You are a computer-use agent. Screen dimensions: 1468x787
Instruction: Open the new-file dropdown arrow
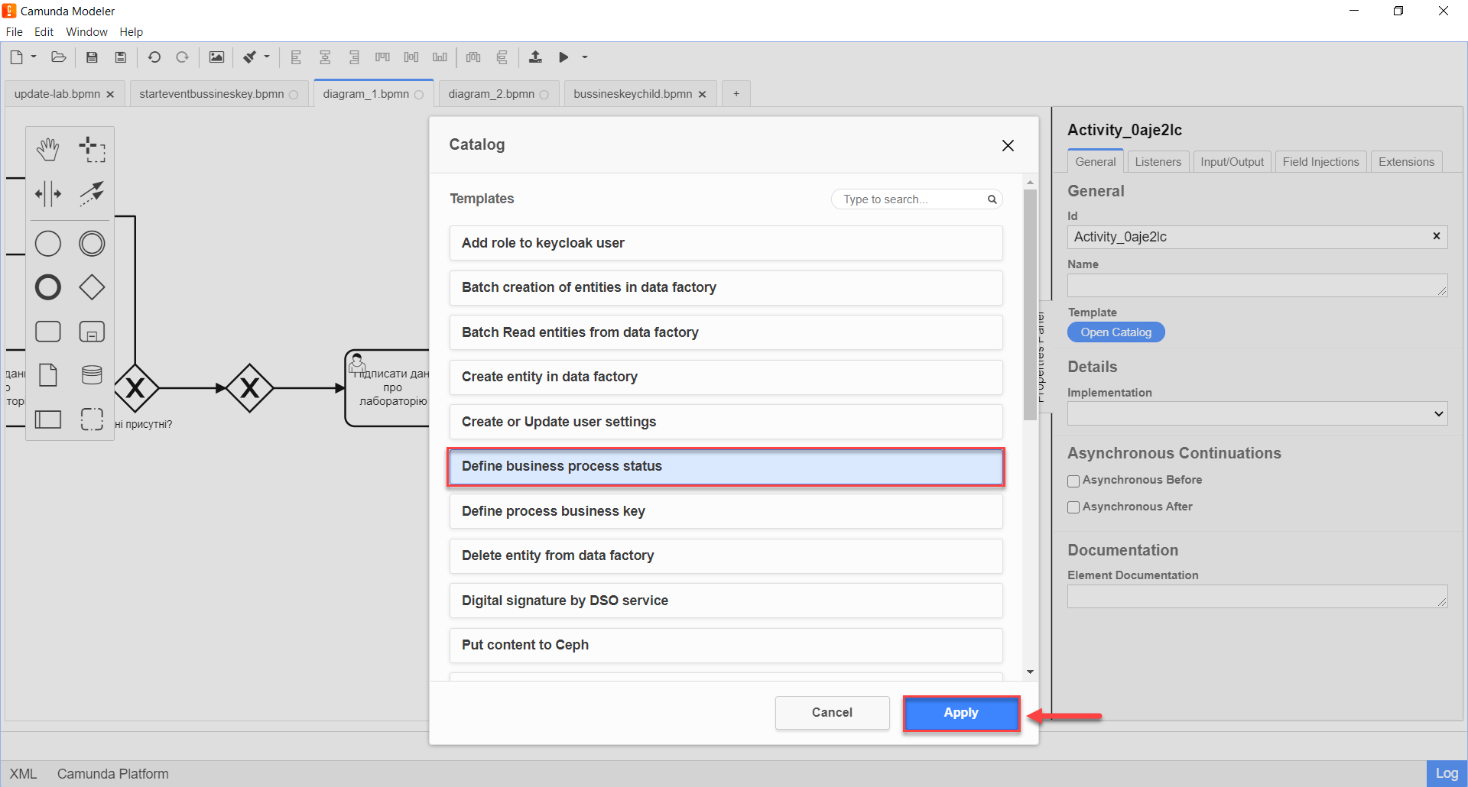(x=34, y=57)
